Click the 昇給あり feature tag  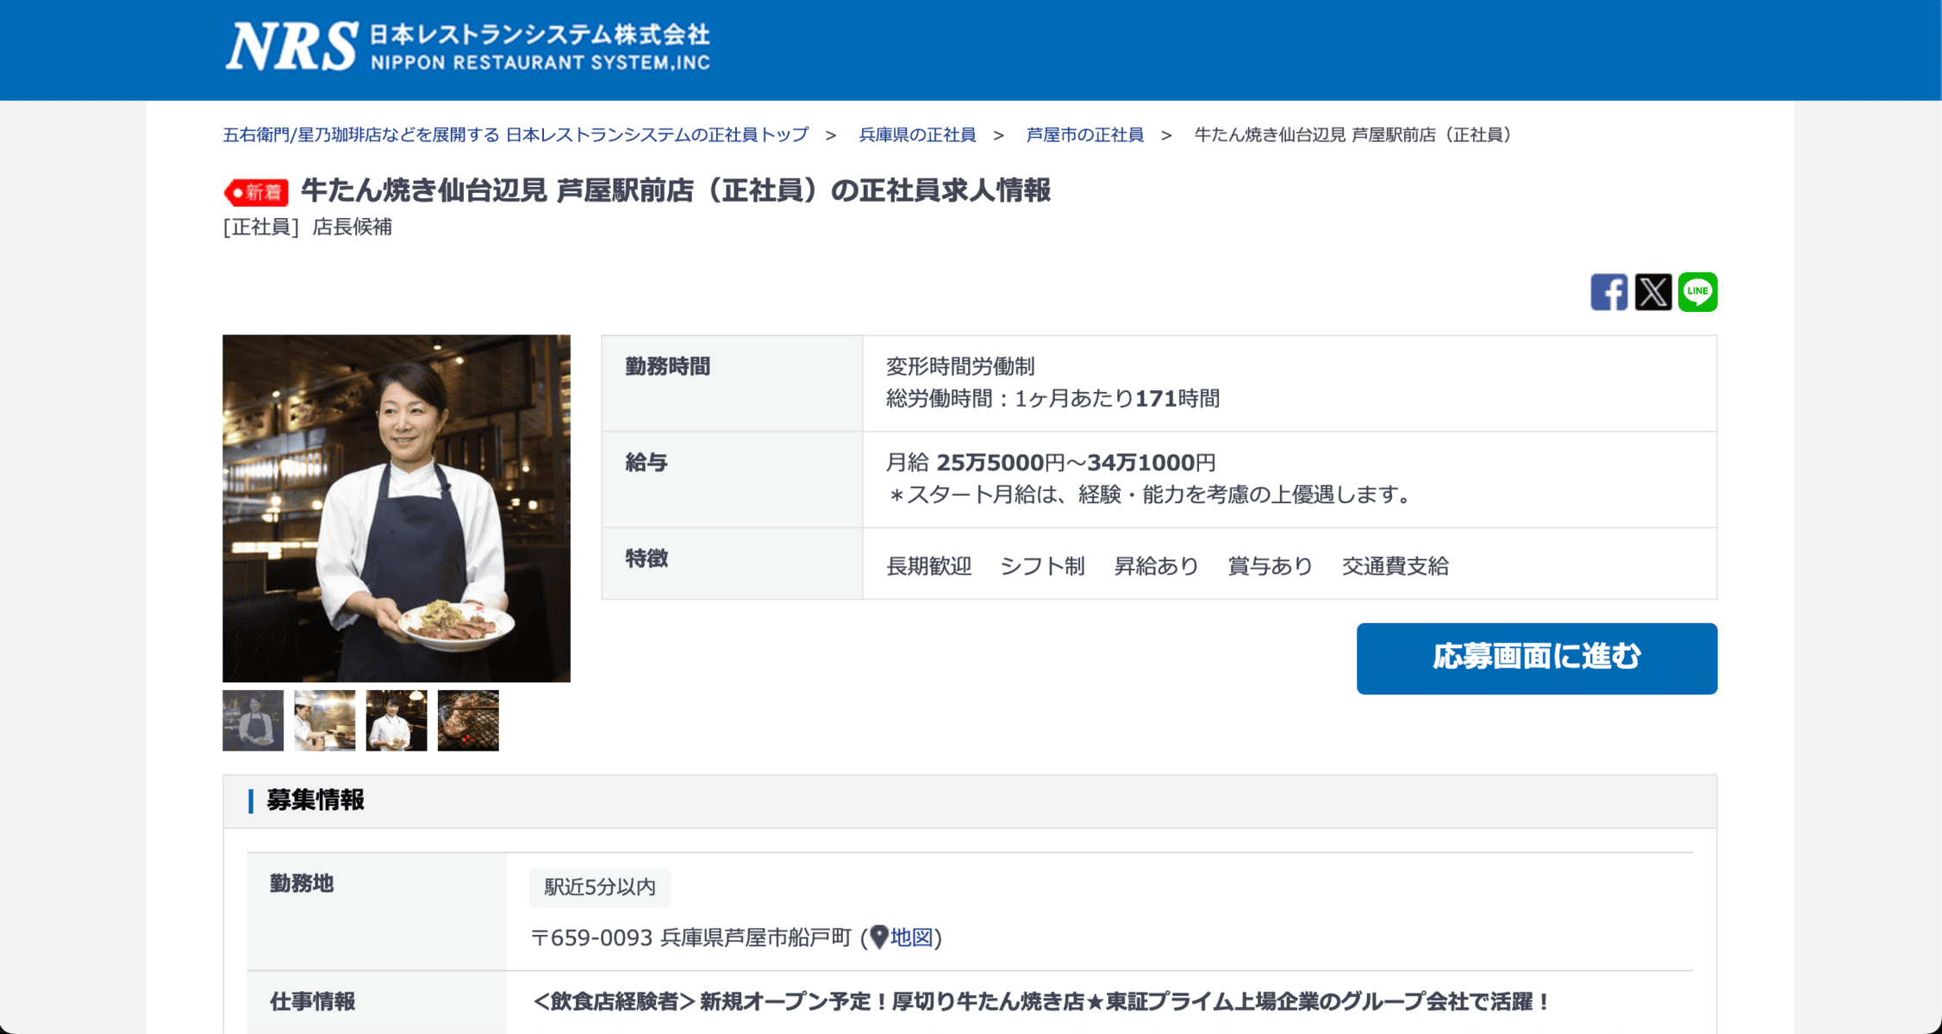point(1156,566)
